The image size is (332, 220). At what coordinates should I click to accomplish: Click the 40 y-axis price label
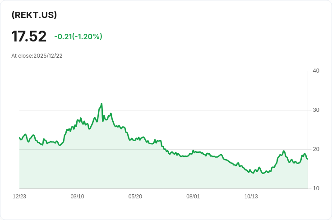[x=316, y=71]
